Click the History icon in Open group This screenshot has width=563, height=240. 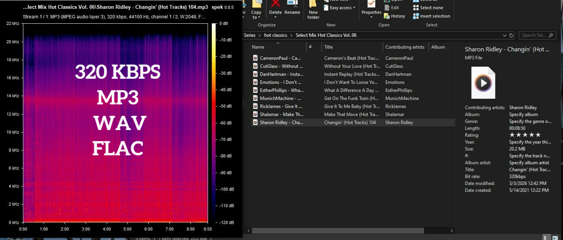(x=394, y=16)
